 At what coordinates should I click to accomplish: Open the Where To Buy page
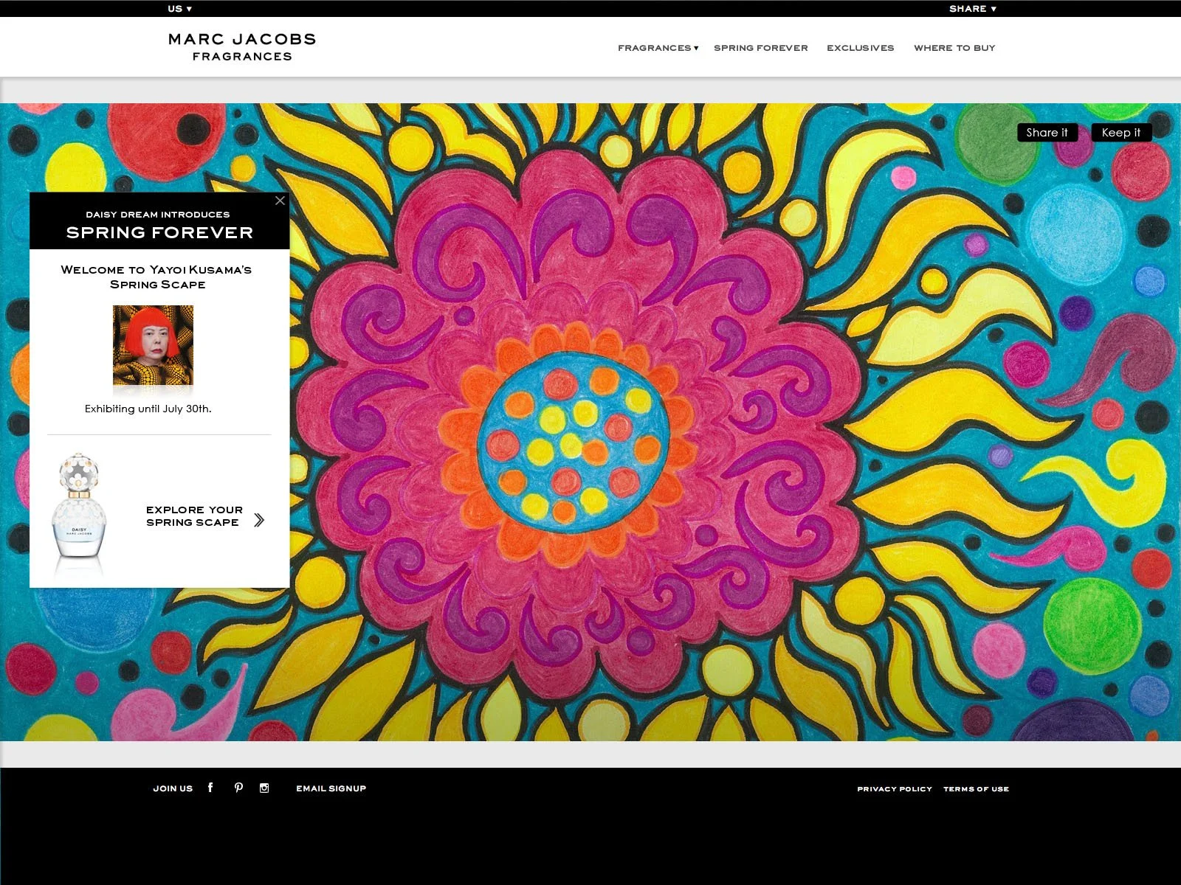pyautogui.click(x=954, y=48)
